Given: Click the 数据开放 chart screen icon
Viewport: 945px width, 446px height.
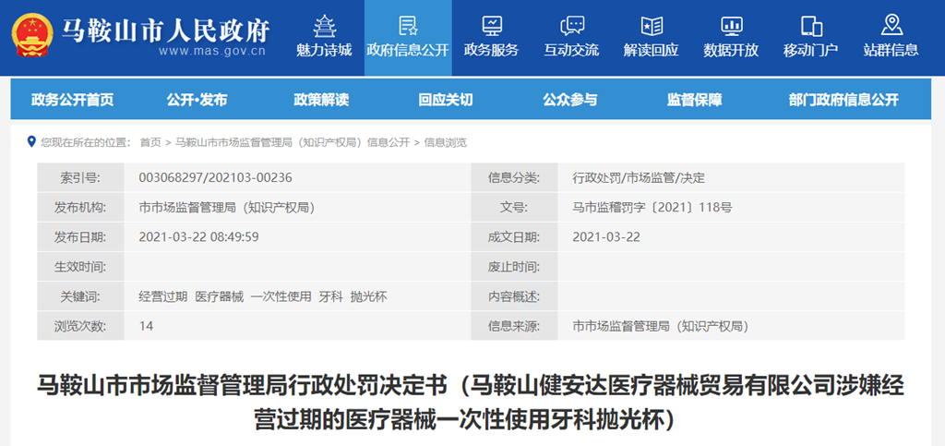Looking at the screenshot, I should (731, 25).
